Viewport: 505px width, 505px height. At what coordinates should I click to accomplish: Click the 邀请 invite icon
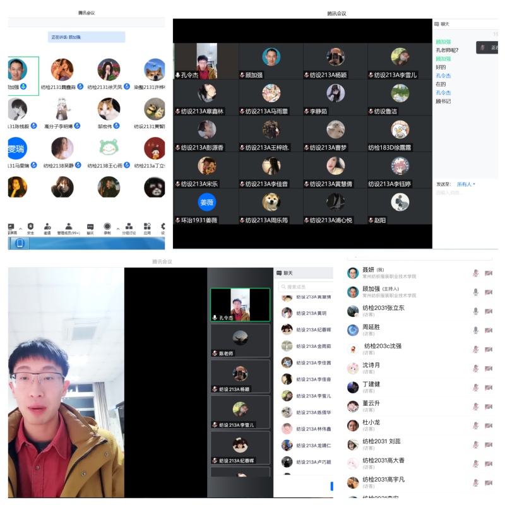[47, 227]
